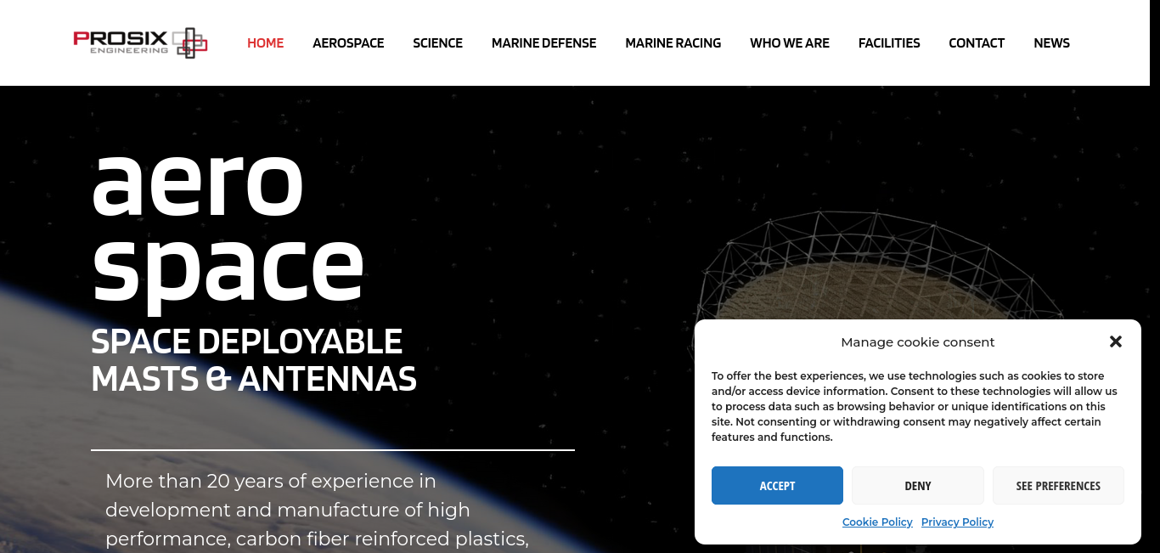The image size is (1160, 553).
Task: Click the 'More than 20 years' paragraph
Action: 318,510
